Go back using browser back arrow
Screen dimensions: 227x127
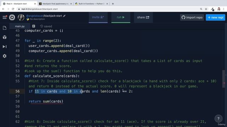3,9
